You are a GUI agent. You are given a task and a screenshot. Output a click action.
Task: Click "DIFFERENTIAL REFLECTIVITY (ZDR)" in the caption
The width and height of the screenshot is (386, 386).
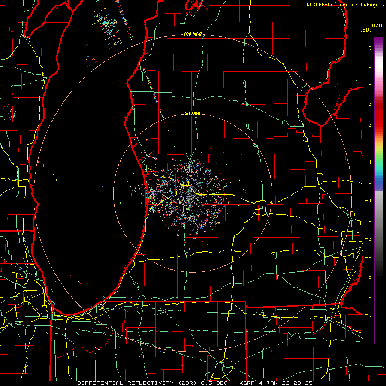click(x=138, y=383)
